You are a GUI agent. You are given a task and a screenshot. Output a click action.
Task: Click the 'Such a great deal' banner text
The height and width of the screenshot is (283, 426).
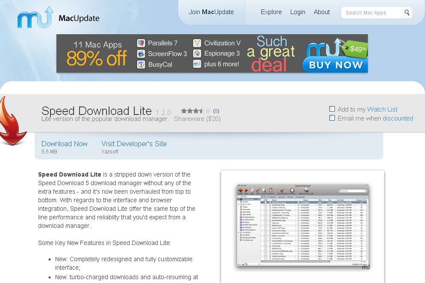click(x=271, y=53)
